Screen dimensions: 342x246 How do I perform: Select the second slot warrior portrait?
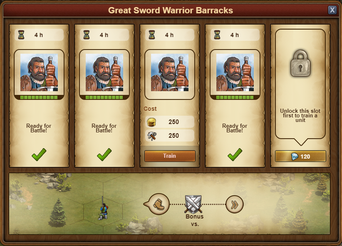pos(104,72)
